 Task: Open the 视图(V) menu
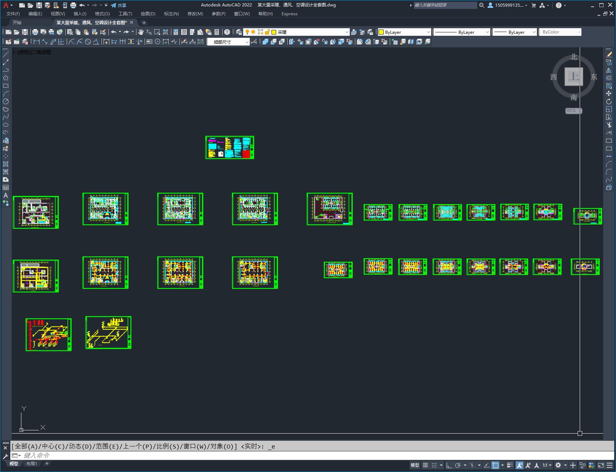click(58, 14)
